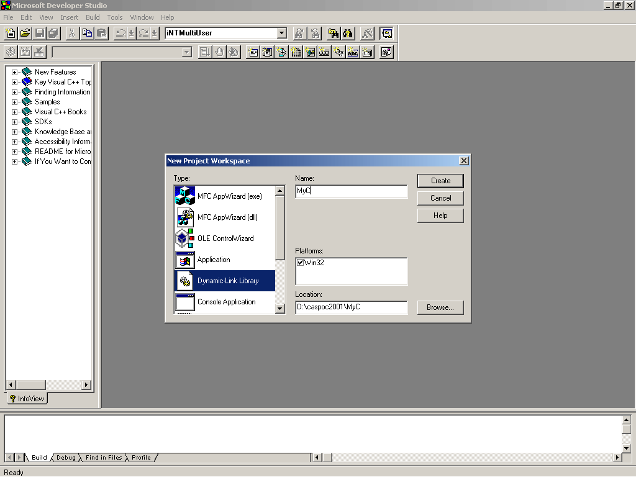Screen dimensions: 636x477
Task: Switch to the Profile output tab
Action: (141, 458)
